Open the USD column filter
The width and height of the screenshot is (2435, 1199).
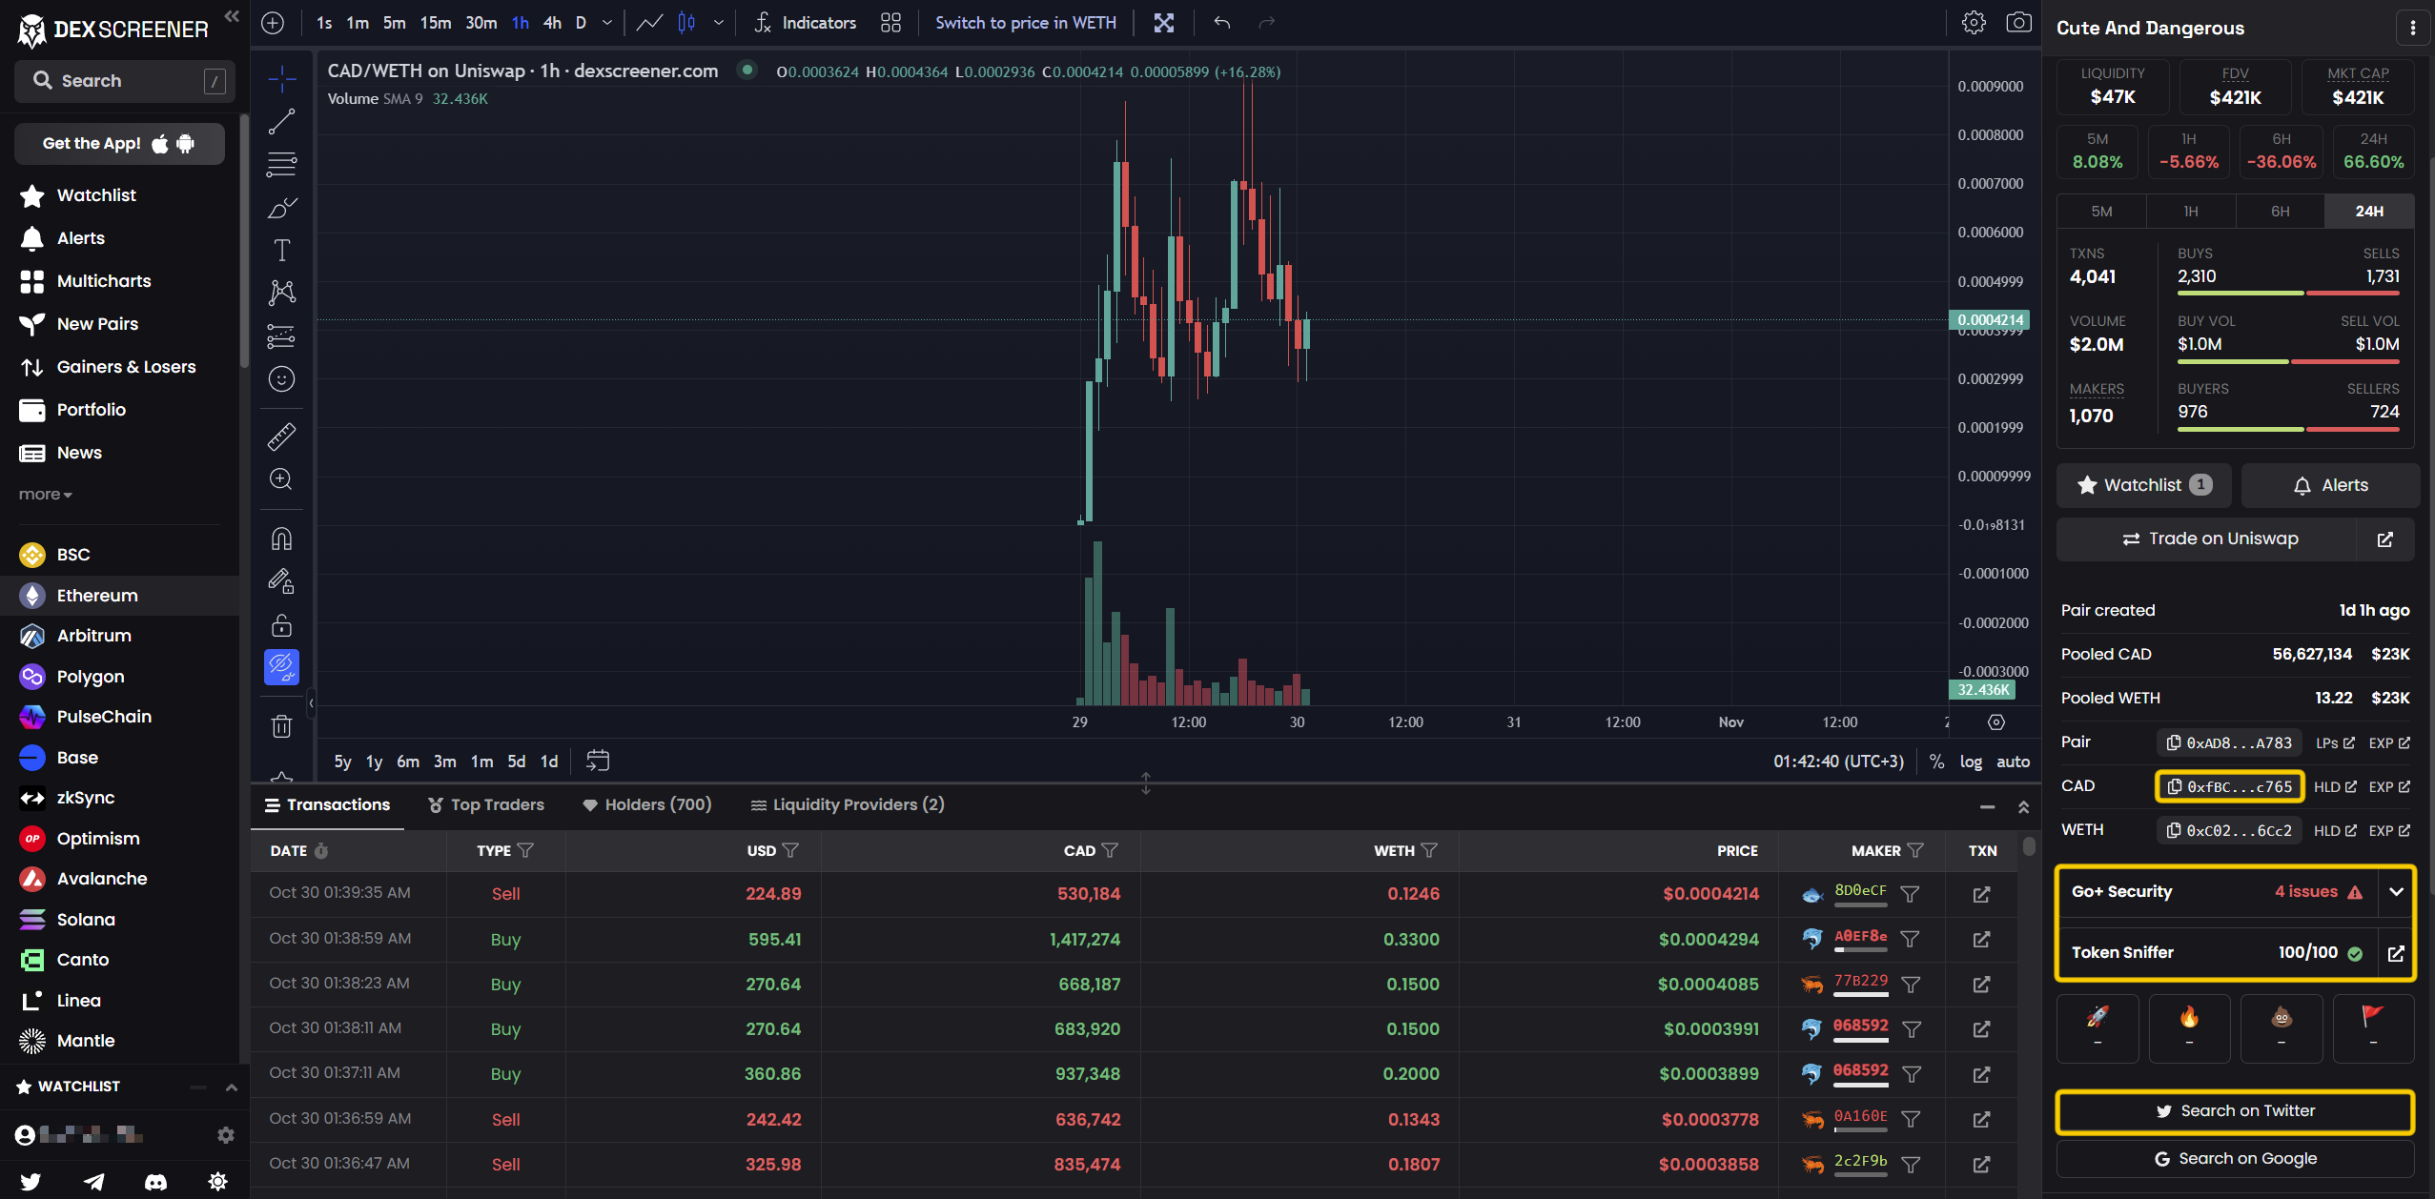790,850
